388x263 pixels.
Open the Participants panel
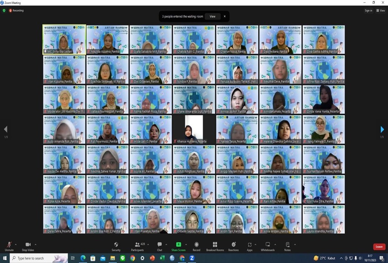tap(137, 246)
